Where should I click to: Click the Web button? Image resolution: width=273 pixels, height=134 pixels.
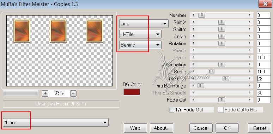click(135, 128)
